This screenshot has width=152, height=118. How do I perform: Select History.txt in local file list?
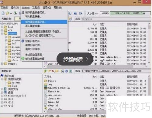click(54, 91)
